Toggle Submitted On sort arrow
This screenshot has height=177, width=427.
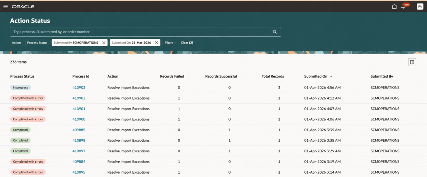coord(331,76)
